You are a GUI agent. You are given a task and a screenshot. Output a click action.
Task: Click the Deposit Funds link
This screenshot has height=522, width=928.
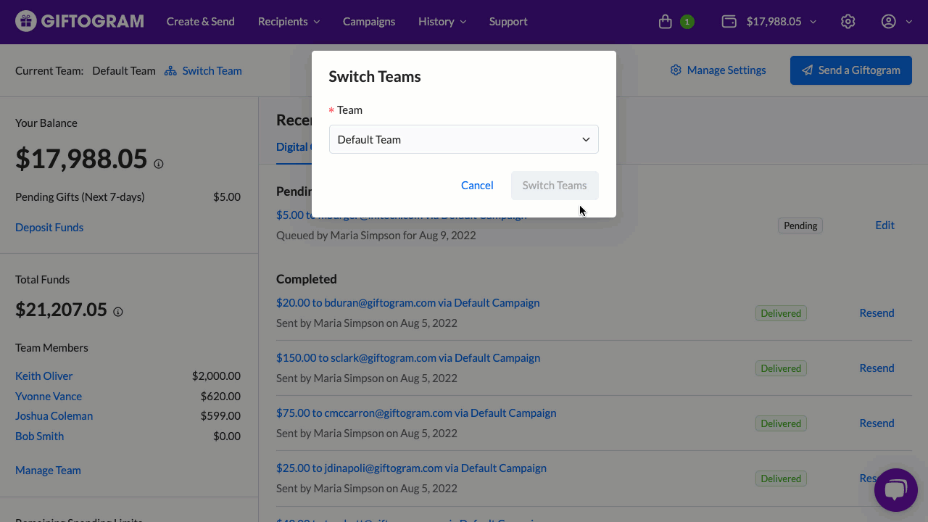[x=49, y=228]
